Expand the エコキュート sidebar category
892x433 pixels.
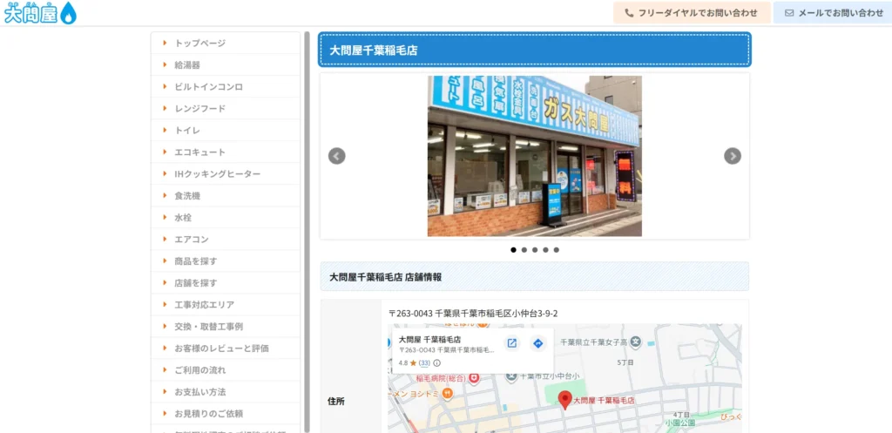point(199,152)
